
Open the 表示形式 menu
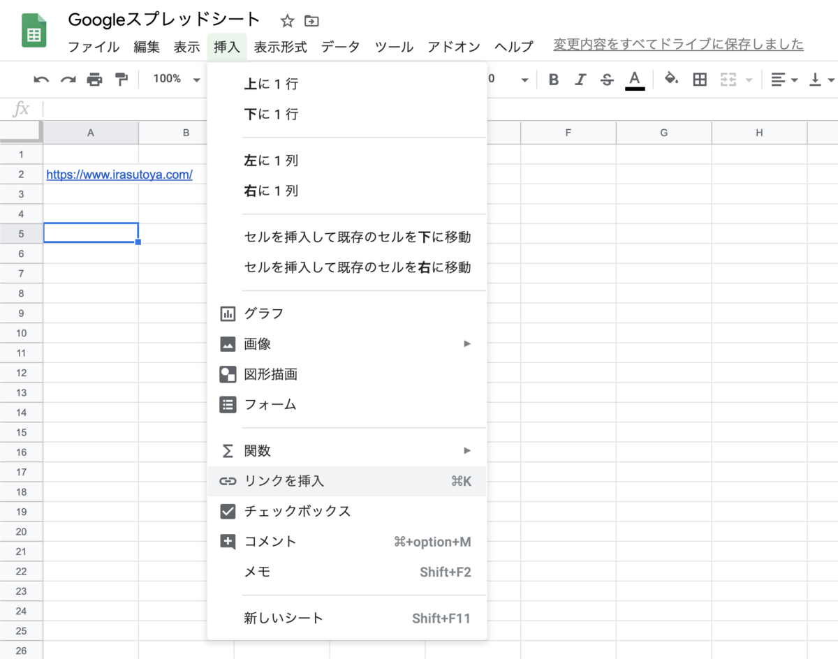[280, 47]
